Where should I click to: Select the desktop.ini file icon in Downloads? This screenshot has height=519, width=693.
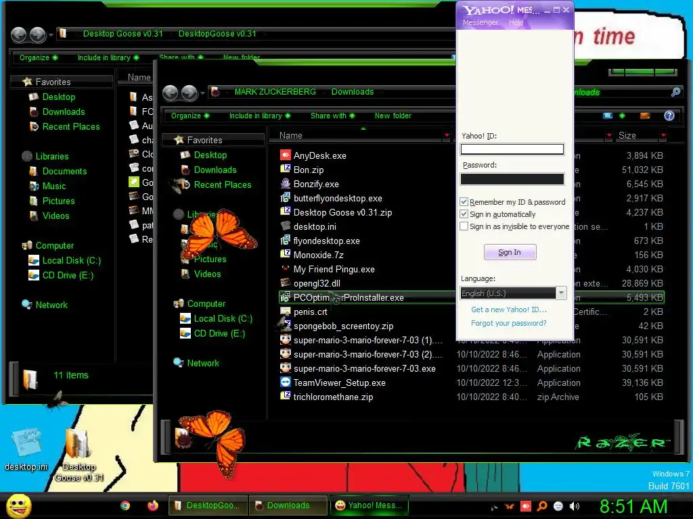286,226
